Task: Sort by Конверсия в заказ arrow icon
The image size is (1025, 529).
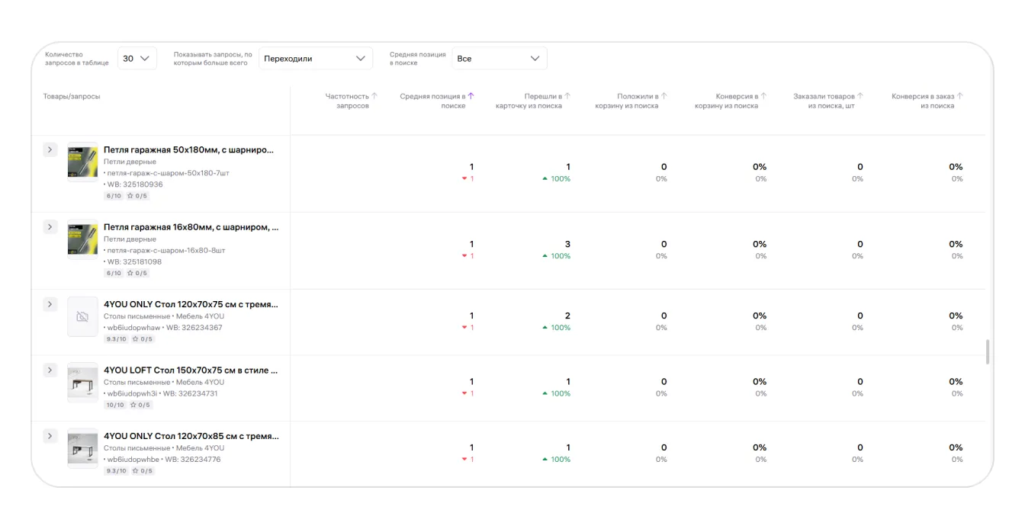Action: [x=959, y=96]
